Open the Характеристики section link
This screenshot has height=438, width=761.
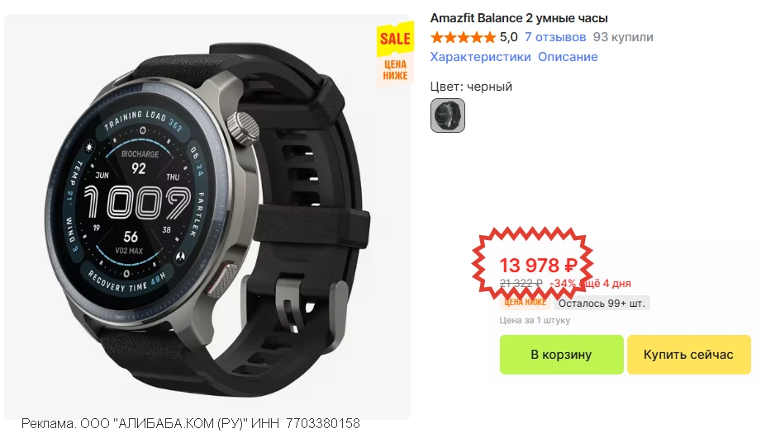tap(480, 57)
